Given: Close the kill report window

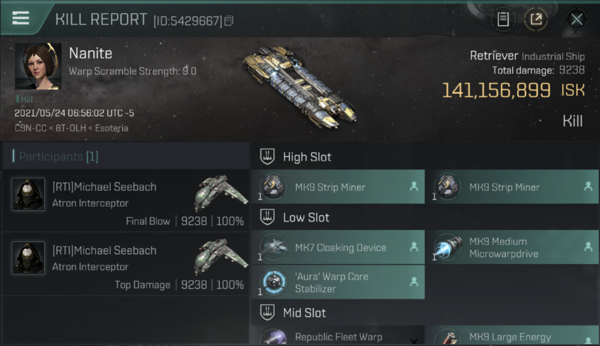Looking at the screenshot, I should (x=576, y=19).
